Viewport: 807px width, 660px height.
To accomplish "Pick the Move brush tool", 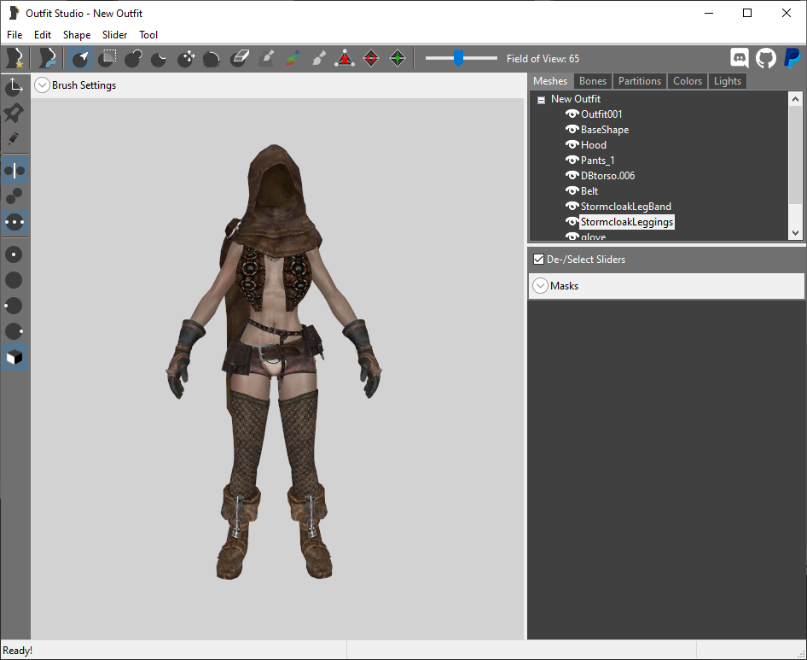I will click(x=186, y=58).
